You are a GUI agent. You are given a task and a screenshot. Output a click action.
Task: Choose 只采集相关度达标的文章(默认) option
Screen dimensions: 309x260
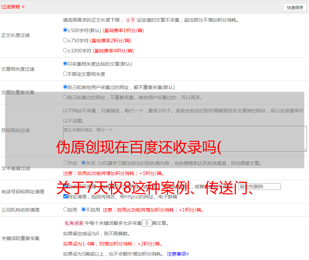coord(65,64)
